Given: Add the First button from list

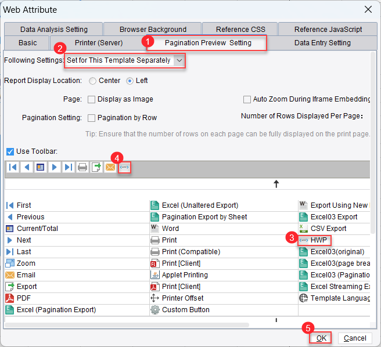Looking at the screenshot, I should pos(77,205).
